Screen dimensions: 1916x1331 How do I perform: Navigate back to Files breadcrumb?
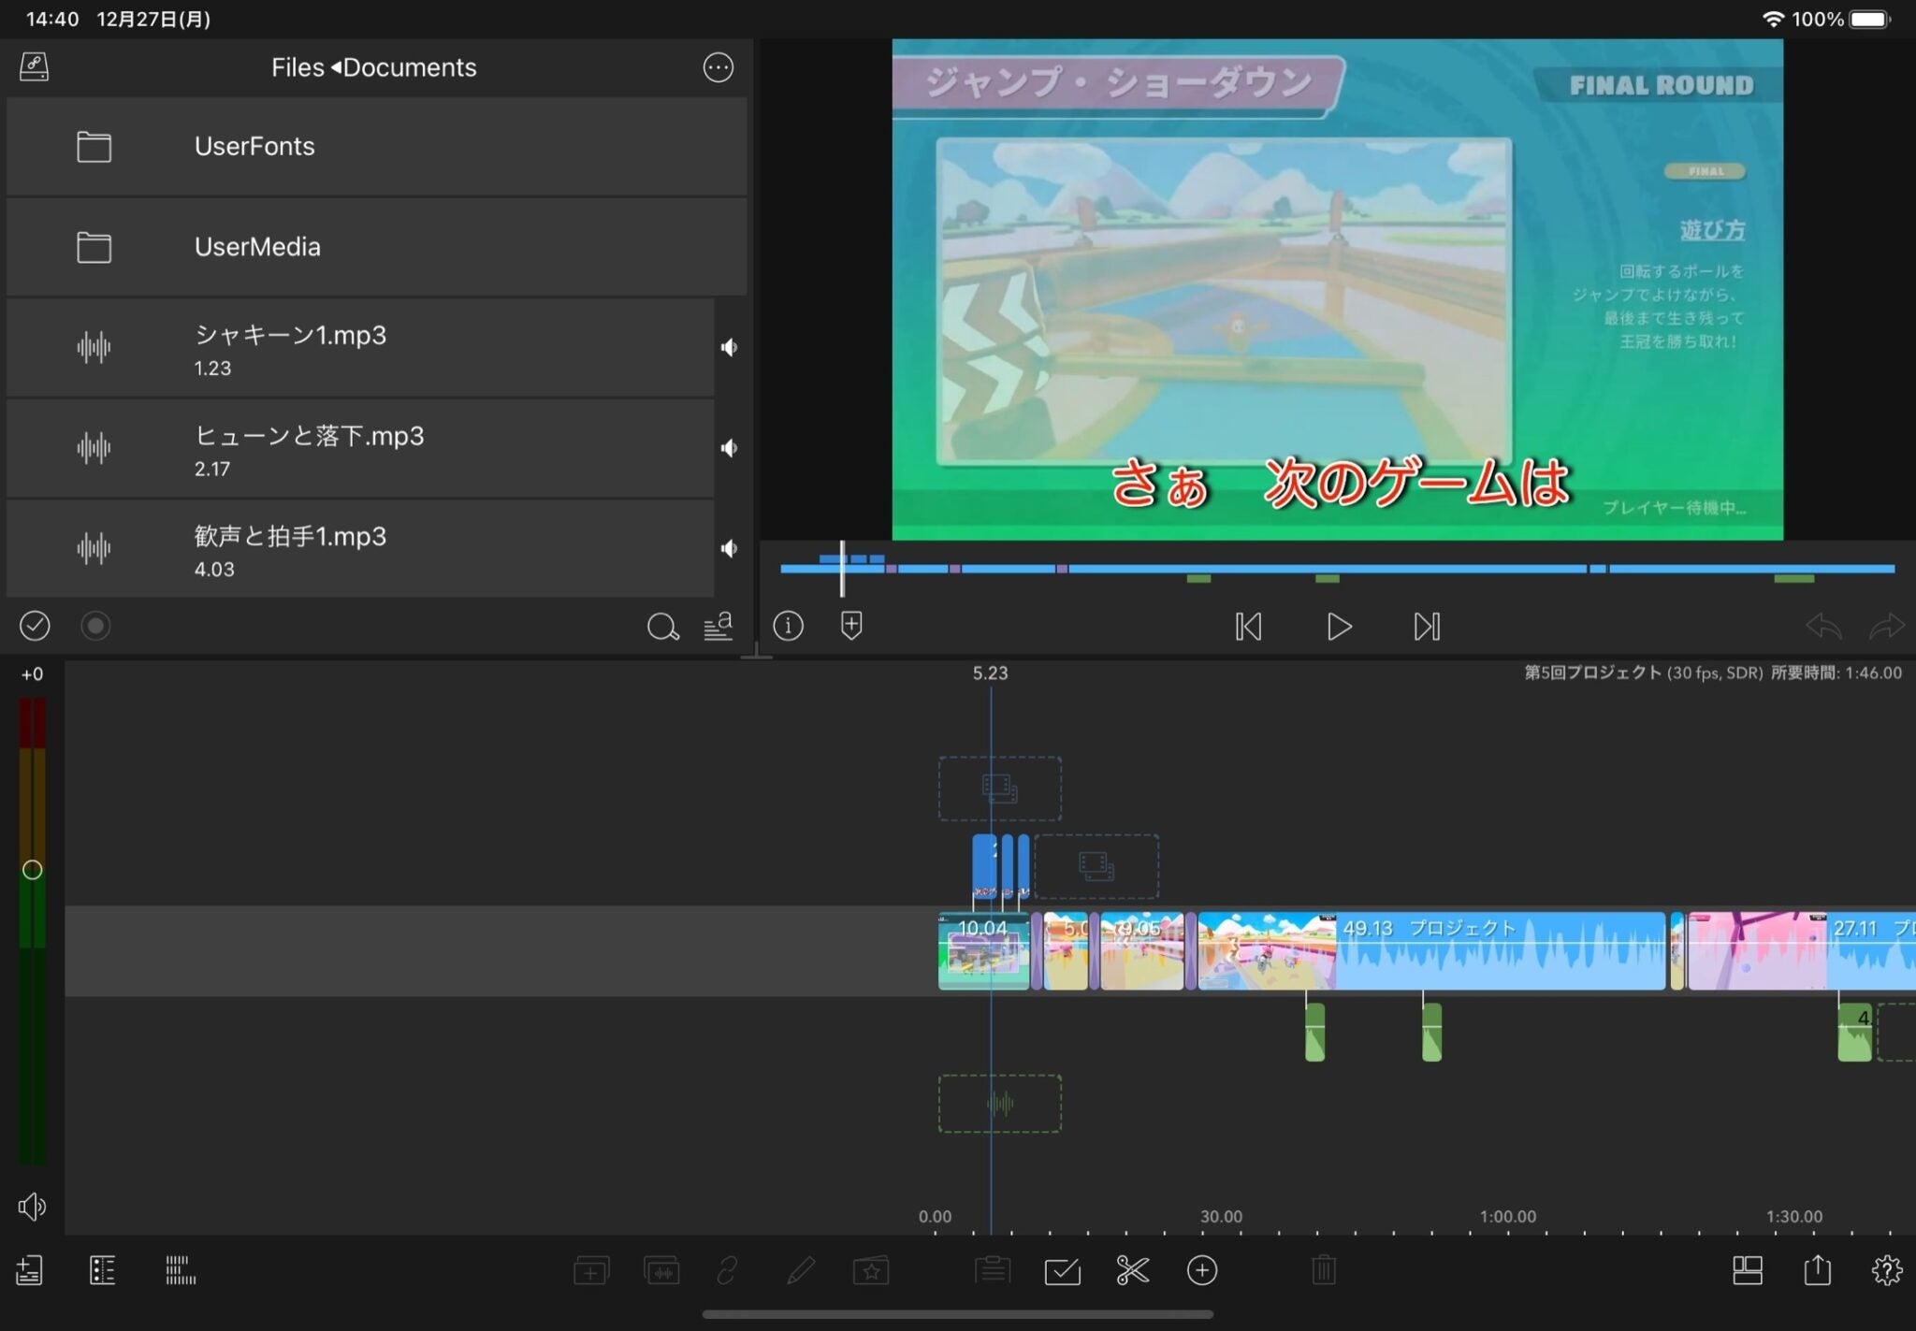(x=298, y=67)
